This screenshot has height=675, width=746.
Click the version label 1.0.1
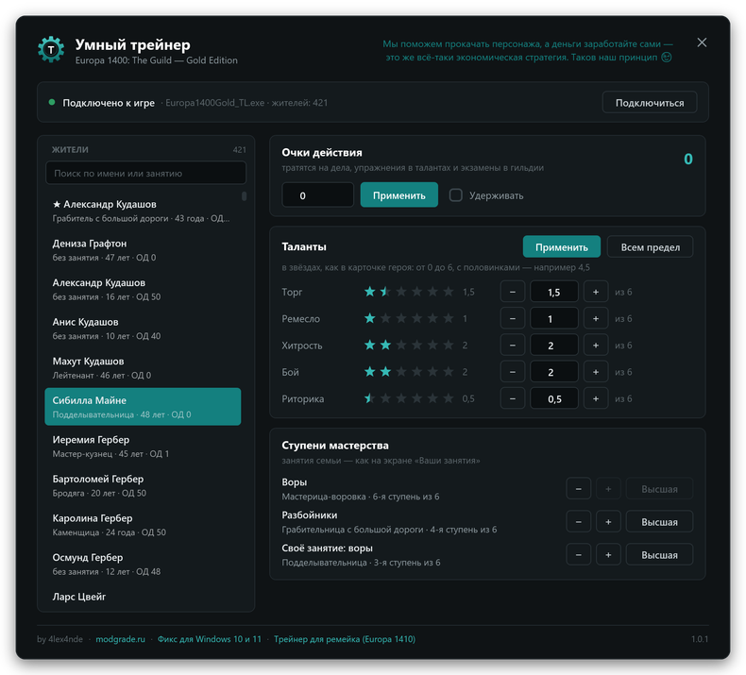point(700,639)
